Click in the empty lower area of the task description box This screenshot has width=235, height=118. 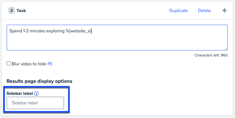(x=117, y=43)
